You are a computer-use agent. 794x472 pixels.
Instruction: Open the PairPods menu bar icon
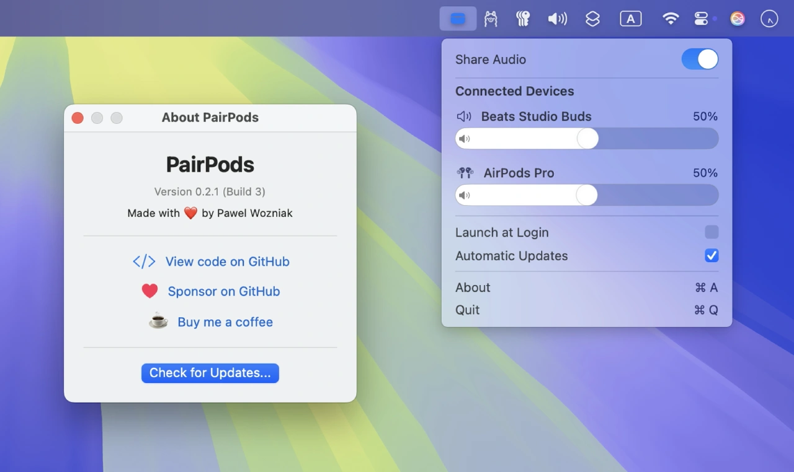click(x=458, y=19)
